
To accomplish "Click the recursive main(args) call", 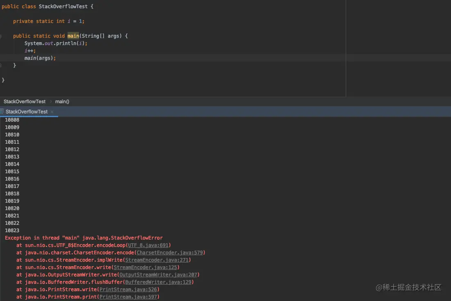I will [40, 58].
